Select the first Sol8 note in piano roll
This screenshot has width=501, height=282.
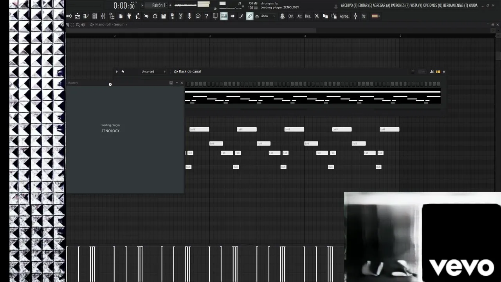216,143
